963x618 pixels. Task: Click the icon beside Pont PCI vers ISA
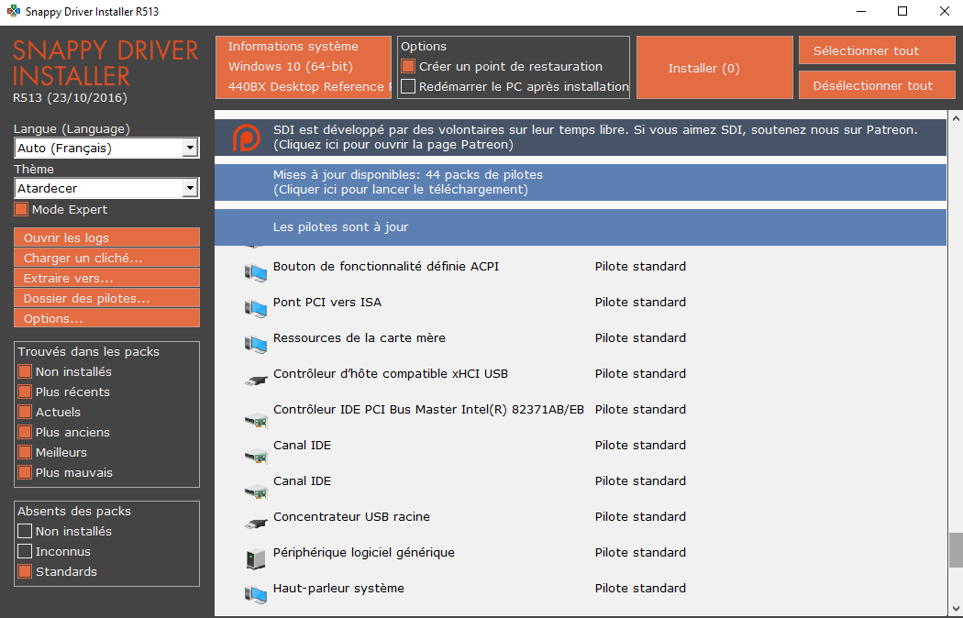pos(256,308)
